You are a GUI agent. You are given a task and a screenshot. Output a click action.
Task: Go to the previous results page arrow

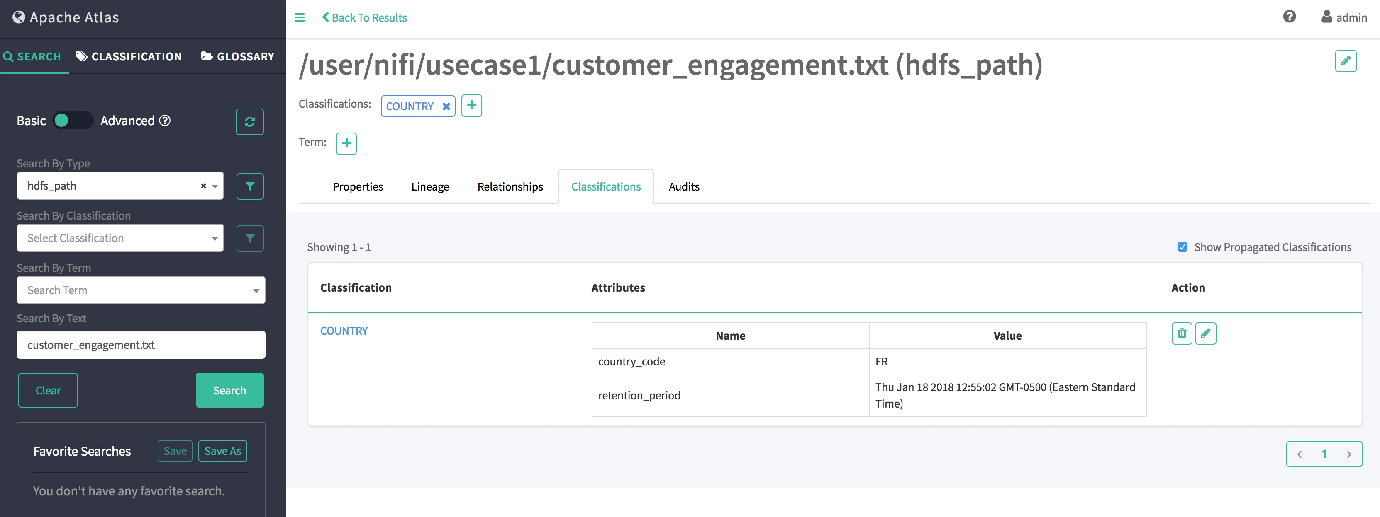click(x=1300, y=454)
